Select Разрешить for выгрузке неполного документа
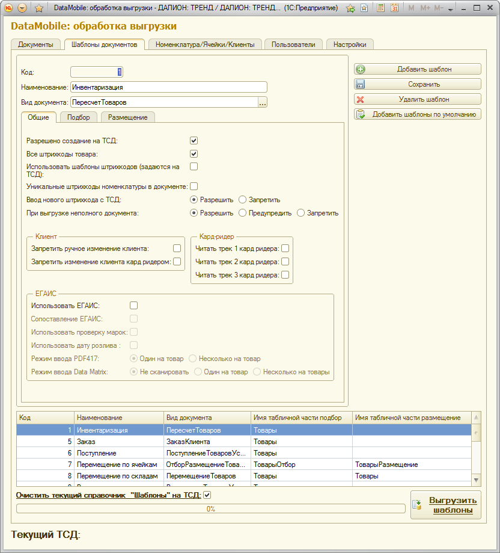The height and width of the screenshot is (553, 500). click(x=194, y=213)
